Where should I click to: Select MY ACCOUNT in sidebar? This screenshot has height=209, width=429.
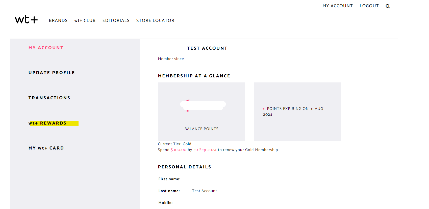click(x=46, y=48)
